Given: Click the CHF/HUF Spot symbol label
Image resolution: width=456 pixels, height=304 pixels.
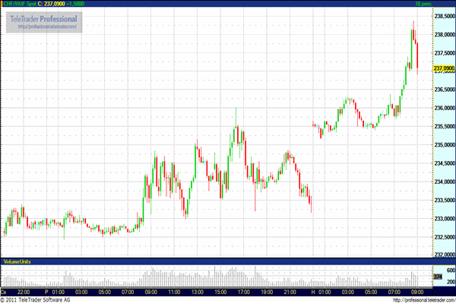Looking at the screenshot, I should (x=19, y=5).
